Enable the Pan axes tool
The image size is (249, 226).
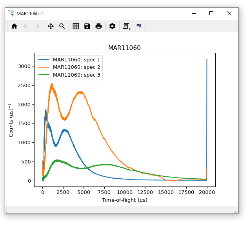coord(51,26)
